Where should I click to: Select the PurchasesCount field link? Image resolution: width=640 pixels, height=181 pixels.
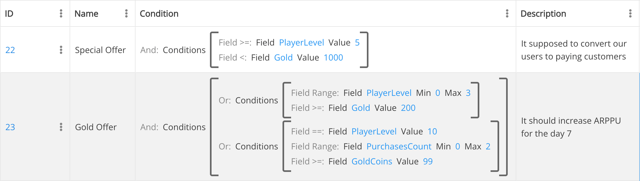click(399, 146)
